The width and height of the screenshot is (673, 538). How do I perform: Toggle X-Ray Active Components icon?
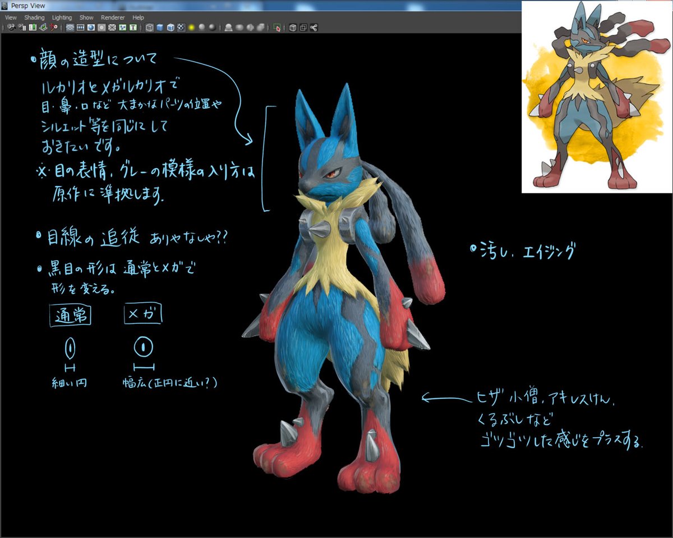pyautogui.click(x=303, y=27)
